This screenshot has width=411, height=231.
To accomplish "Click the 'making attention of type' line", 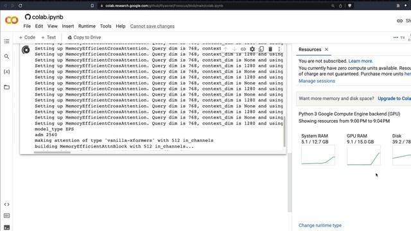I will (124, 141).
